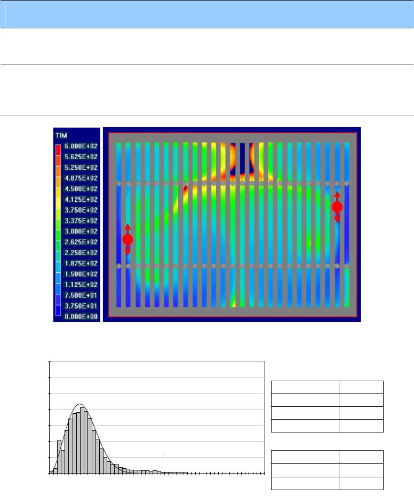This screenshot has height=496, width=414.
Task: Click the bottom-left cell of the lower table
Action: point(305,483)
